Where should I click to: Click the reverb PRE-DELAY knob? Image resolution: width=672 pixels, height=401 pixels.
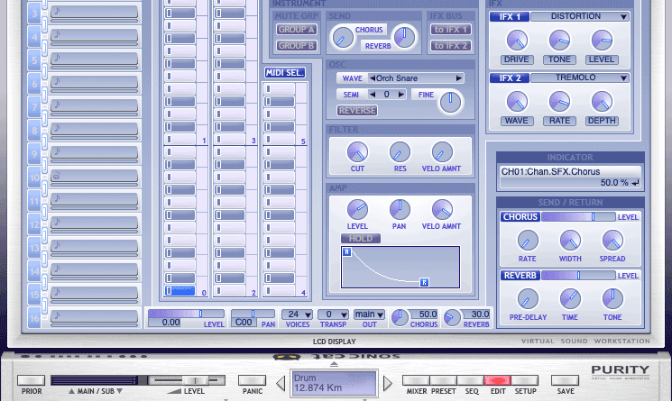[x=528, y=298]
